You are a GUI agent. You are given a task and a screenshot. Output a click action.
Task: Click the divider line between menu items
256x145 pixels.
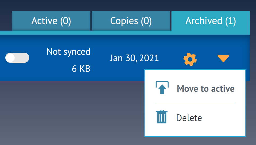click(x=195, y=103)
